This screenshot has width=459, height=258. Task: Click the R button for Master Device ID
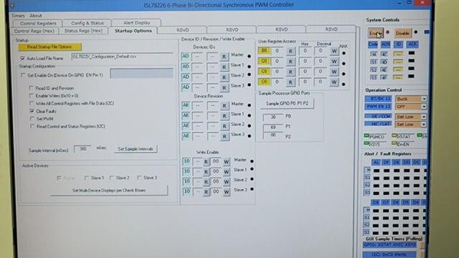pos(224,56)
